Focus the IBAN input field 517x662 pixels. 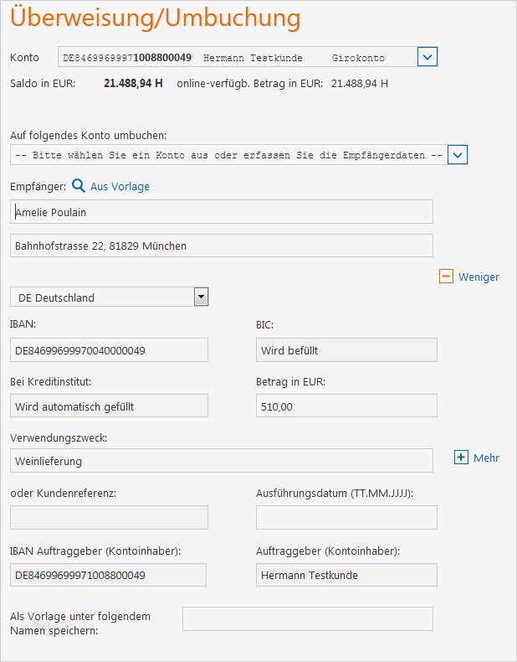click(x=109, y=349)
